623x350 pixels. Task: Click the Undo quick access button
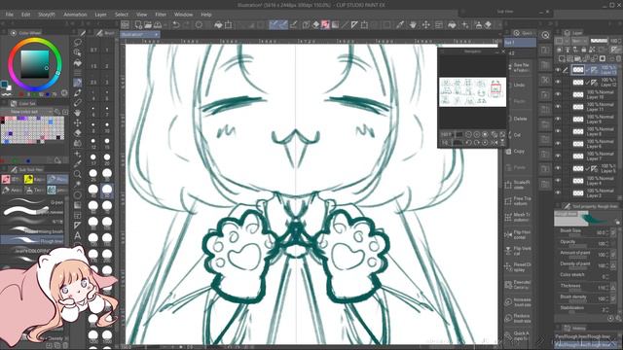pyautogui.click(x=519, y=85)
